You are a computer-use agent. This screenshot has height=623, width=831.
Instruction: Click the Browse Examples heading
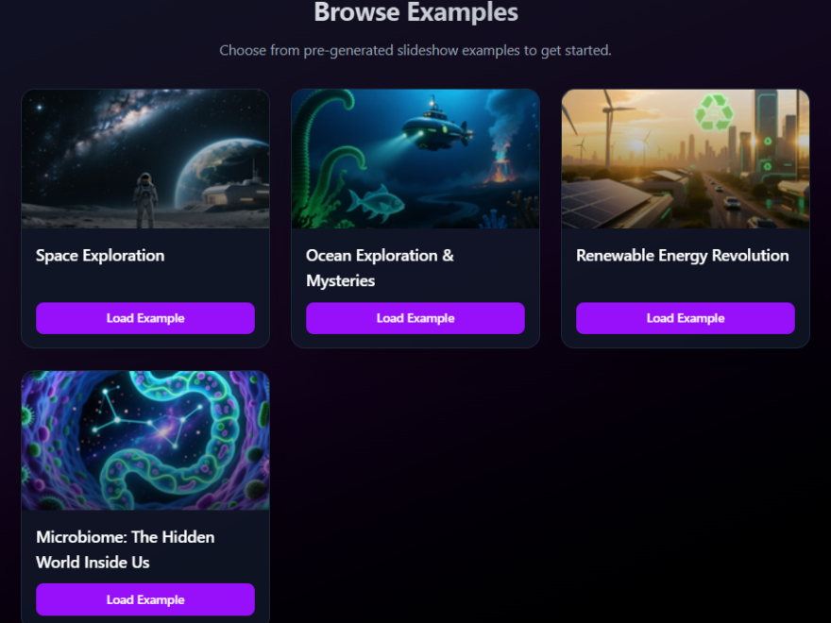click(x=415, y=13)
